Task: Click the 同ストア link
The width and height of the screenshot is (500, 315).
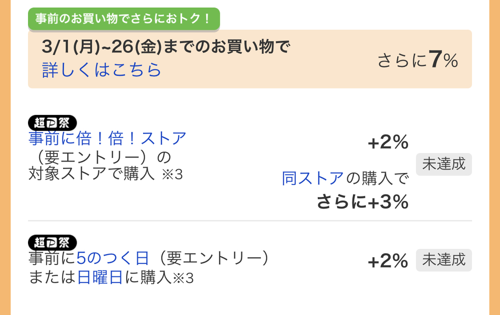Action: pos(313,178)
